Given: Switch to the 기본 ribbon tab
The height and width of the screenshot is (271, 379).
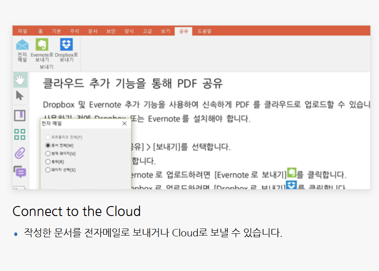Looking at the screenshot, I should click(x=56, y=31).
